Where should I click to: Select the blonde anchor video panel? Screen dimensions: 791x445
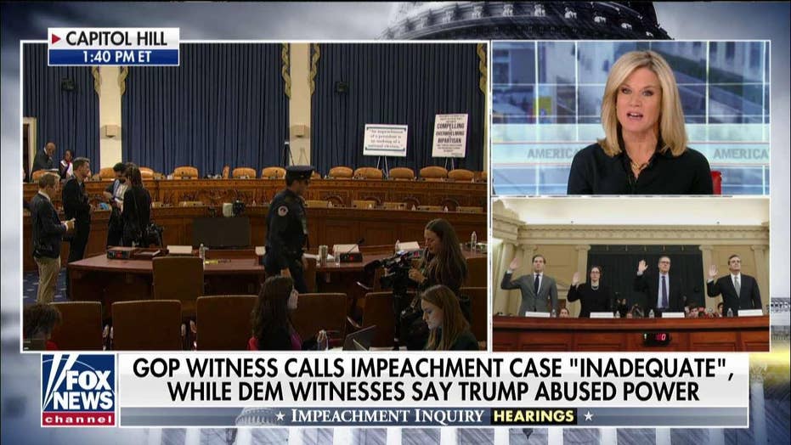coord(631,118)
